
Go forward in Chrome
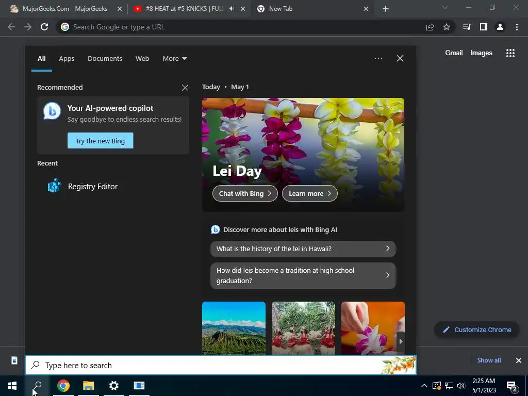(28, 27)
